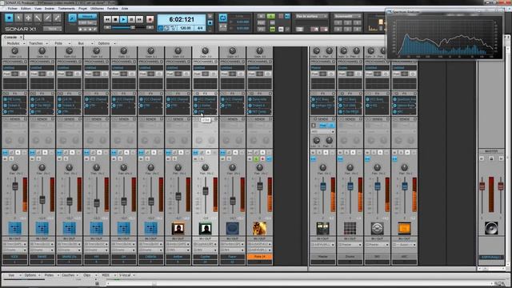This screenshot has width=512, height=288.
Task: Toggle first FX slot on first channel
Action: click(x=6, y=99)
